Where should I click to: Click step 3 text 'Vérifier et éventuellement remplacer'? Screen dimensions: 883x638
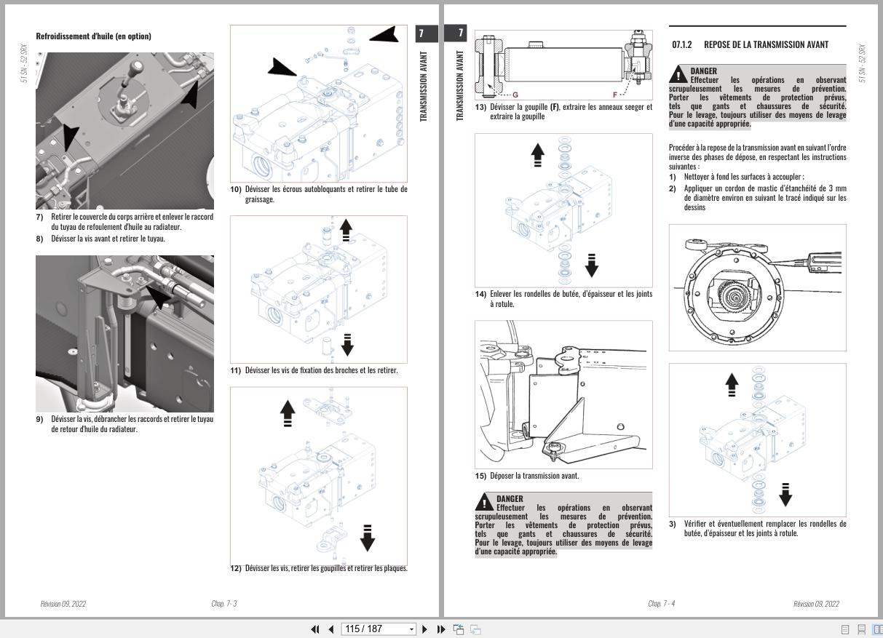(740, 524)
